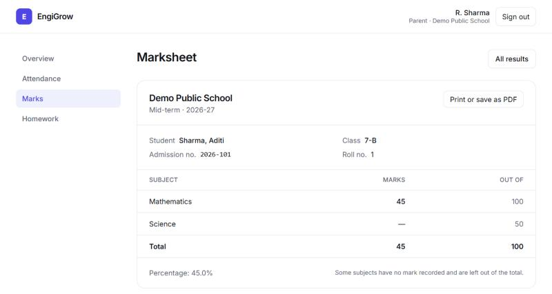This screenshot has width=552, height=294.
Task: Click the Total row label
Action: [157, 246]
